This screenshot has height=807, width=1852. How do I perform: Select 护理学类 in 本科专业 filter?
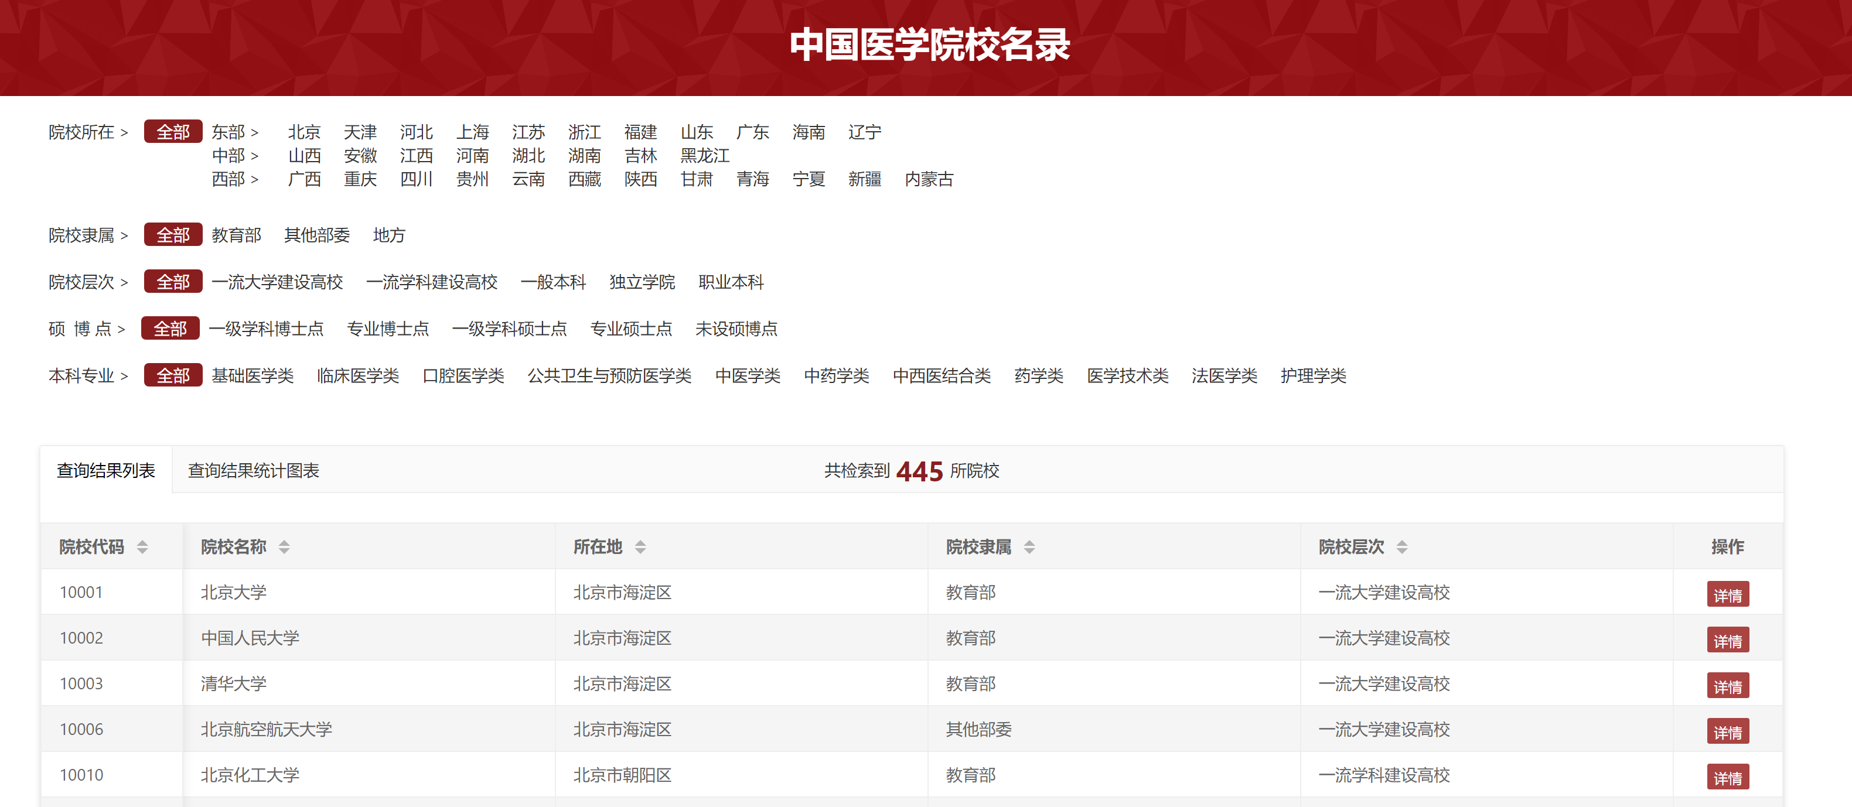[1314, 375]
